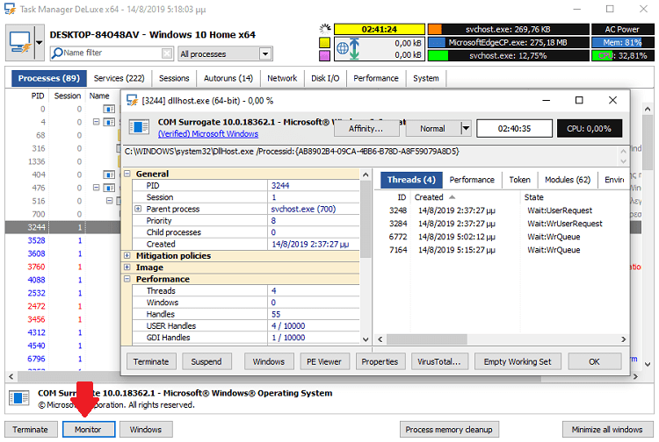Click the process icon in the PID 0 row

coord(109,109)
